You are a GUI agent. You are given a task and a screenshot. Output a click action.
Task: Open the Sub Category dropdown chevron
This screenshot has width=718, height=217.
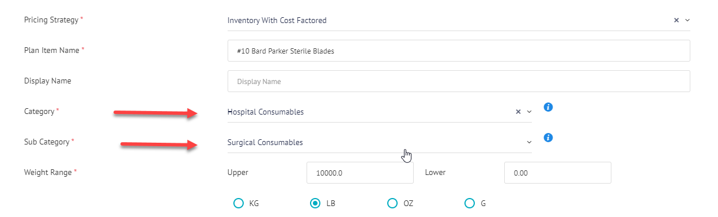coord(529,142)
